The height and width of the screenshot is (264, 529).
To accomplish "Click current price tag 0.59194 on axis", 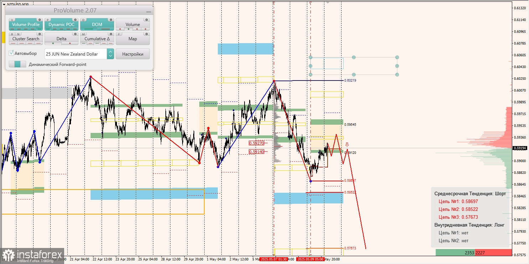I will tap(520, 148).
